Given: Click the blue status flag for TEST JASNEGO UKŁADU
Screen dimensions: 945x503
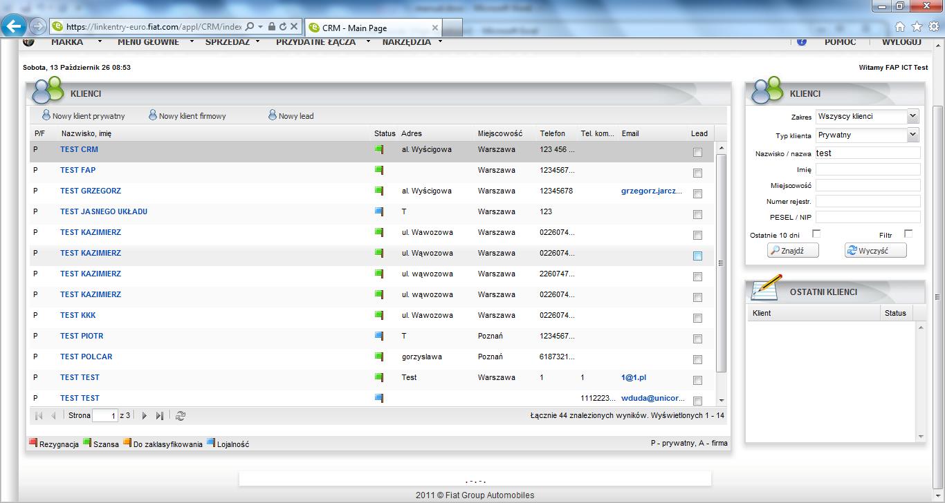Looking at the screenshot, I should [378, 211].
